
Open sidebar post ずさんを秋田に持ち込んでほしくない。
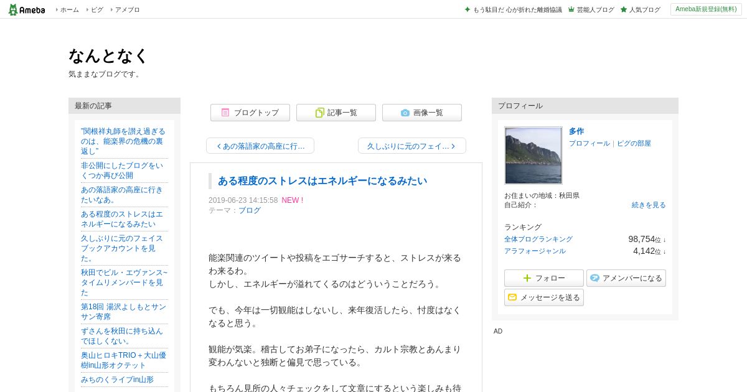121,336
